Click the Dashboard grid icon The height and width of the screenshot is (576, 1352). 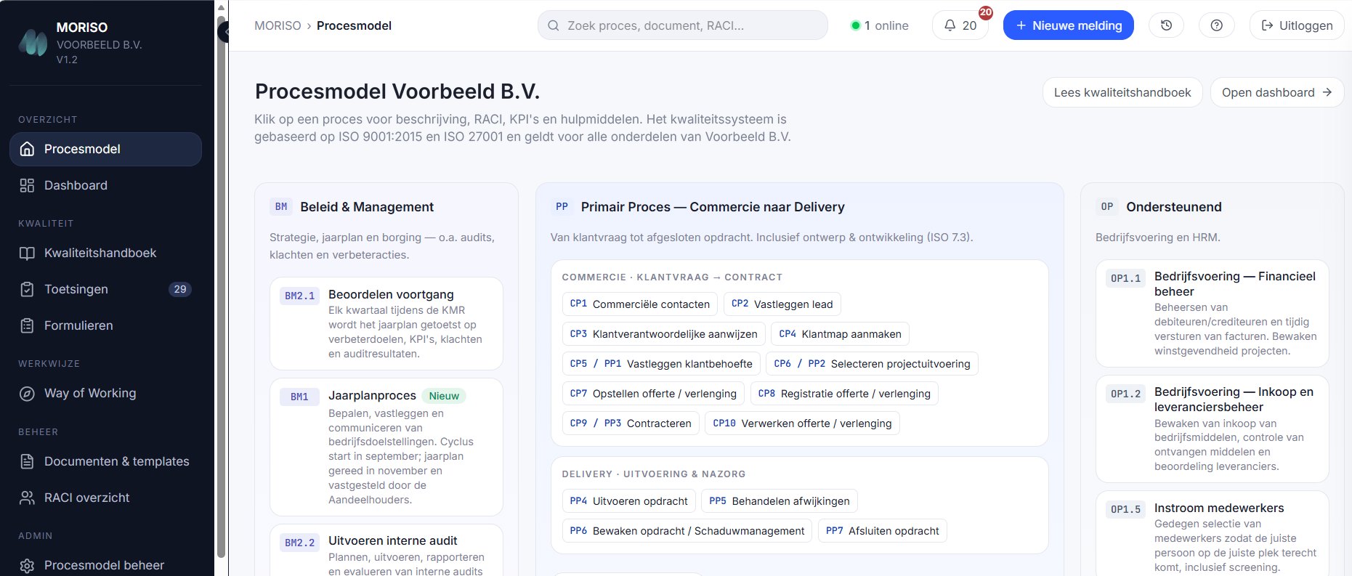[27, 185]
